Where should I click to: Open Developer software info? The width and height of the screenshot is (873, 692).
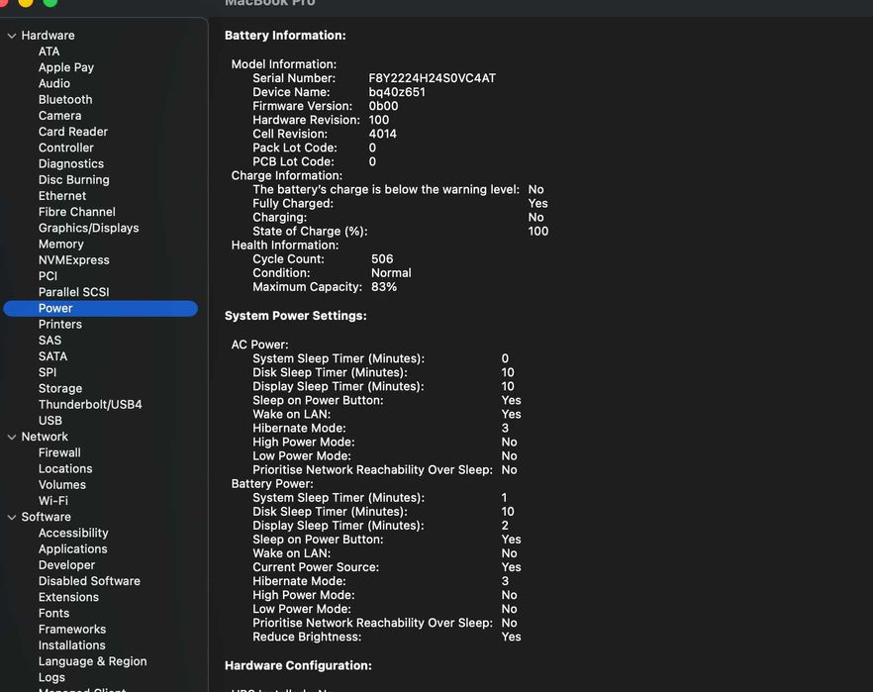67,565
